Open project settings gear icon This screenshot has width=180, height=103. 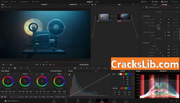click(176, 101)
